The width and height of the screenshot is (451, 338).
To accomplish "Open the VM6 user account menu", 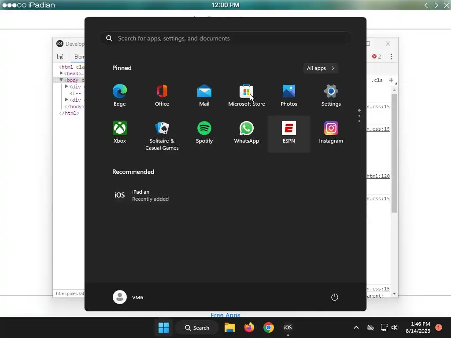I will coord(128,297).
